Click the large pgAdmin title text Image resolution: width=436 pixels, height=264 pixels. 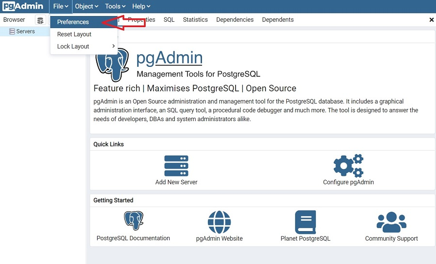[170, 58]
